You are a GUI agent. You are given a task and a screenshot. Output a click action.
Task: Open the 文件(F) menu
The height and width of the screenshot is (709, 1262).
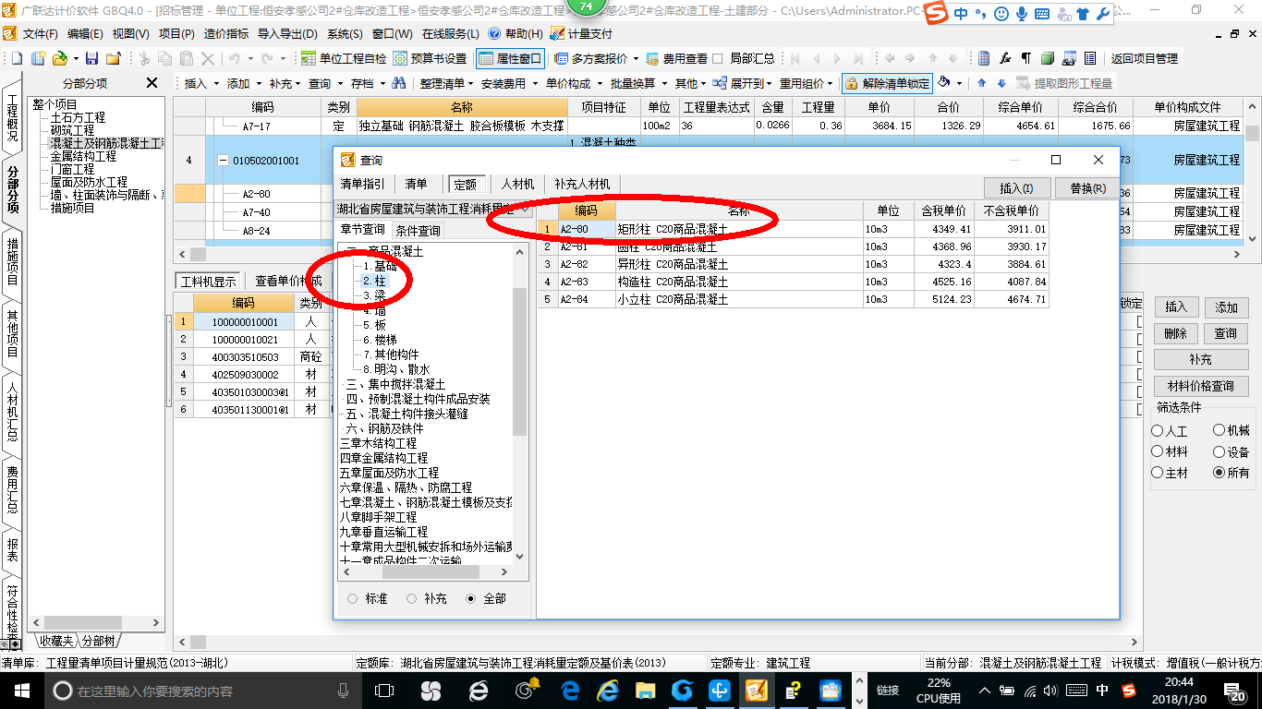pyautogui.click(x=40, y=33)
